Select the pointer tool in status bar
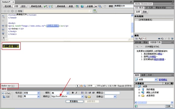175x109 pixels. pos(77,86)
